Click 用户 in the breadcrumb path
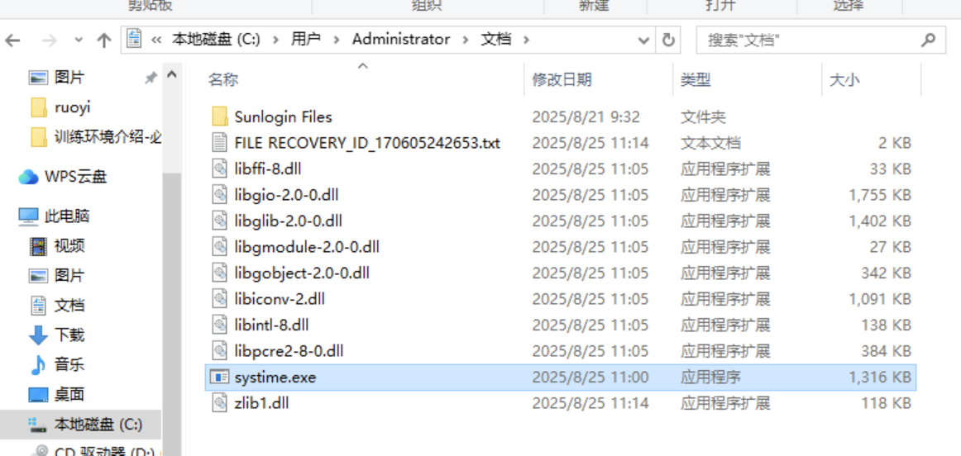This screenshot has height=456, width=961. [306, 40]
